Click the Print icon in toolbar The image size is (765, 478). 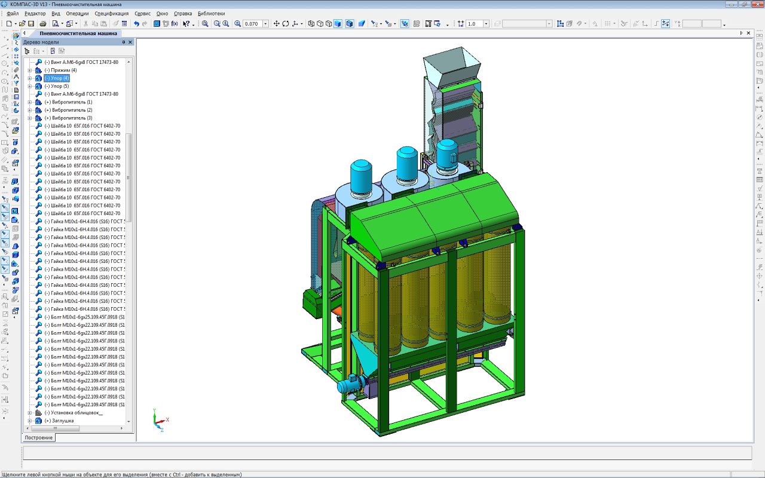point(42,24)
